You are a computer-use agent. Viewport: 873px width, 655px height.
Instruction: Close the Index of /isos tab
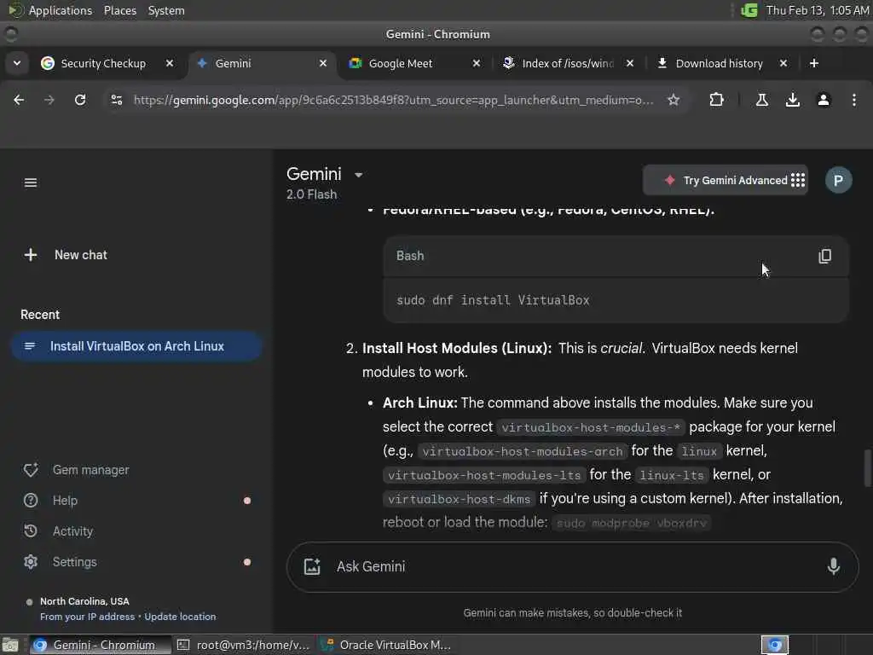pyautogui.click(x=630, y=63)
